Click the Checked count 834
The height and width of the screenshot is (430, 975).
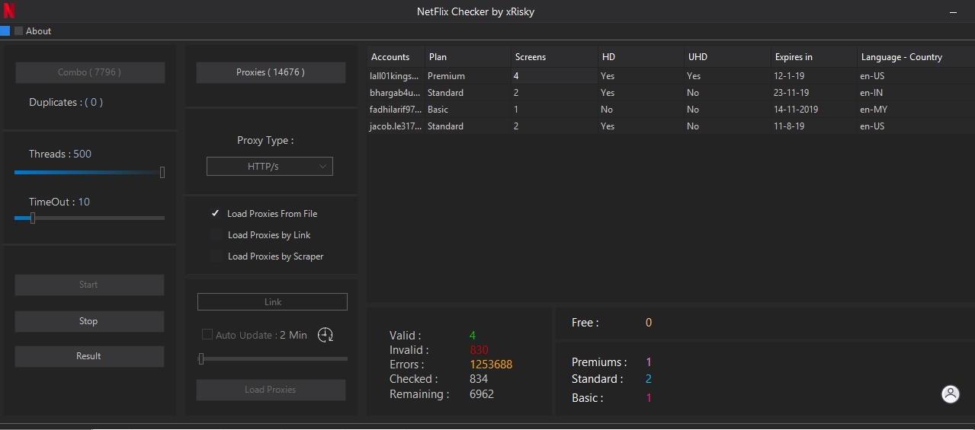click(479, 379)
